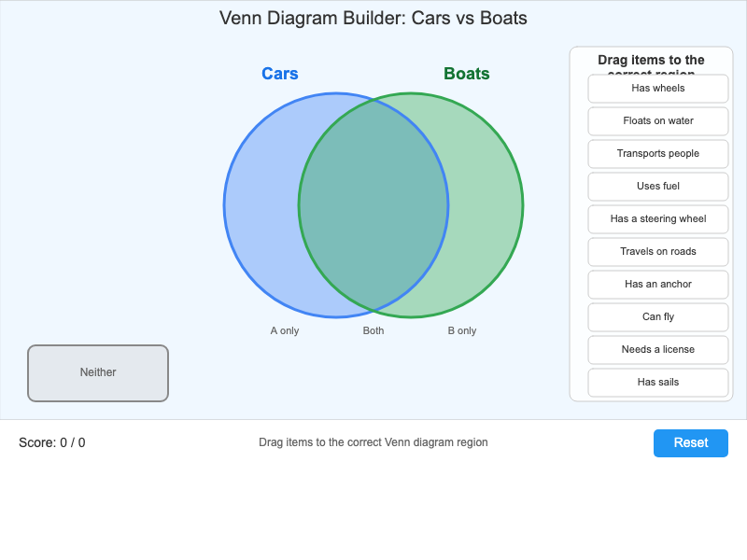The width and height of the screenshot is (747, 560).
Task: Select the 'Can fly' item
Action: [657, 317]
